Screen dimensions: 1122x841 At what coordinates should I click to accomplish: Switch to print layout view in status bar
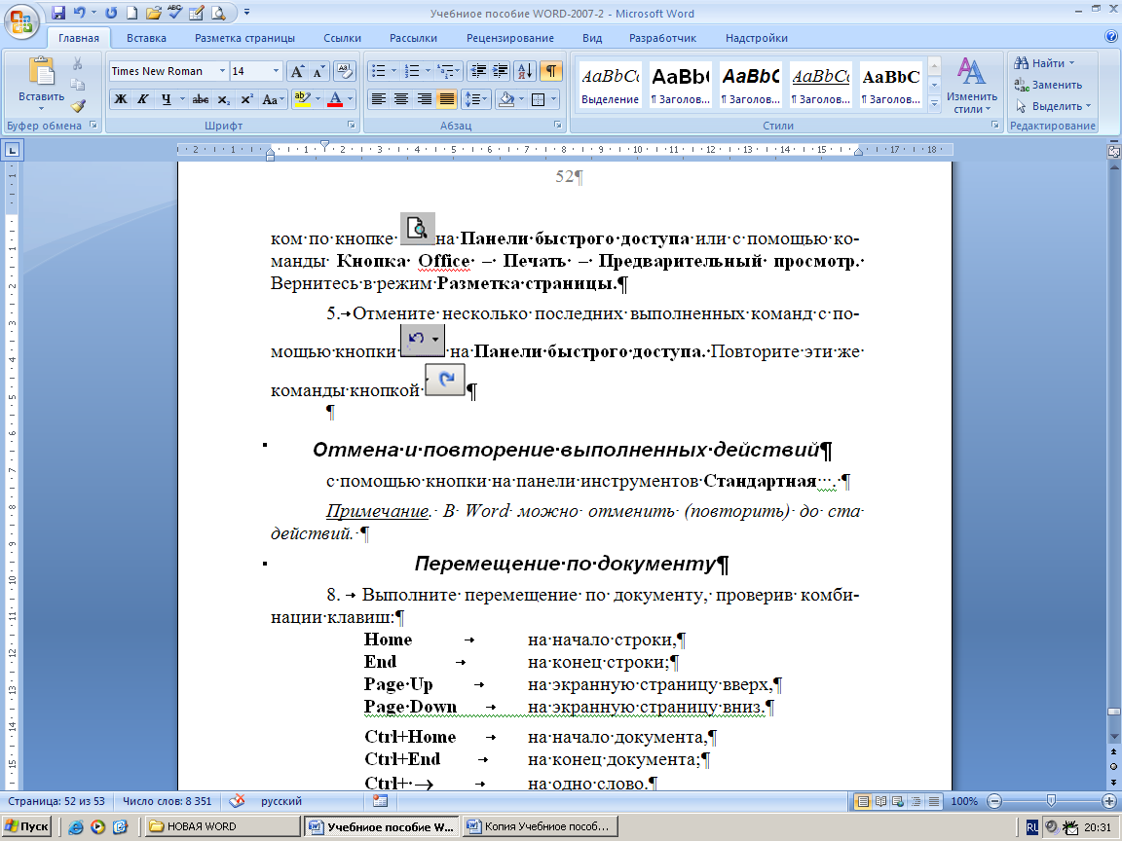(x=864, y=802)
